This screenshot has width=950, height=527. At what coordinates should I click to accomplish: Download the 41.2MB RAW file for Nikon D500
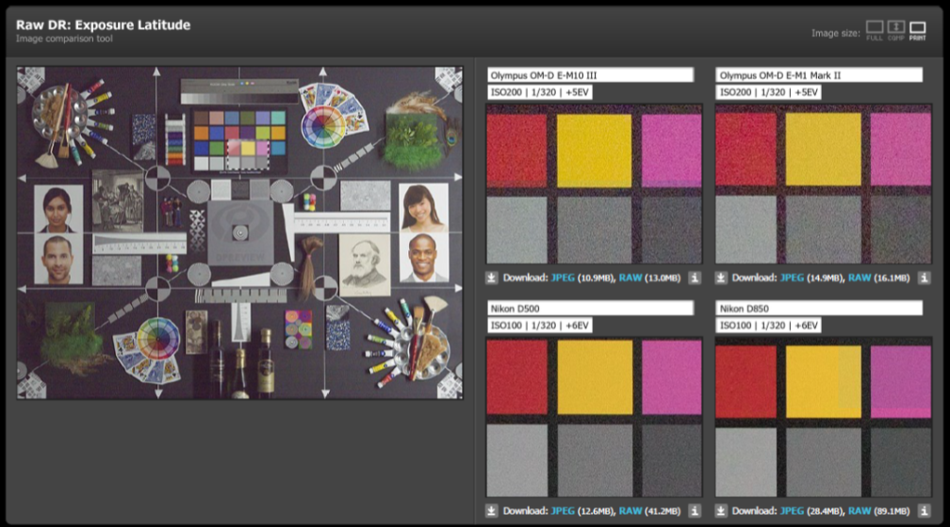pos(631,511)
